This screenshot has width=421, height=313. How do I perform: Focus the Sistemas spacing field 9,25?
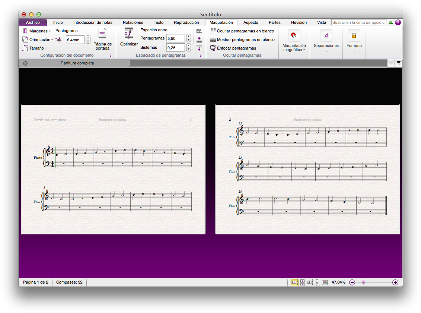click(176, 48)
